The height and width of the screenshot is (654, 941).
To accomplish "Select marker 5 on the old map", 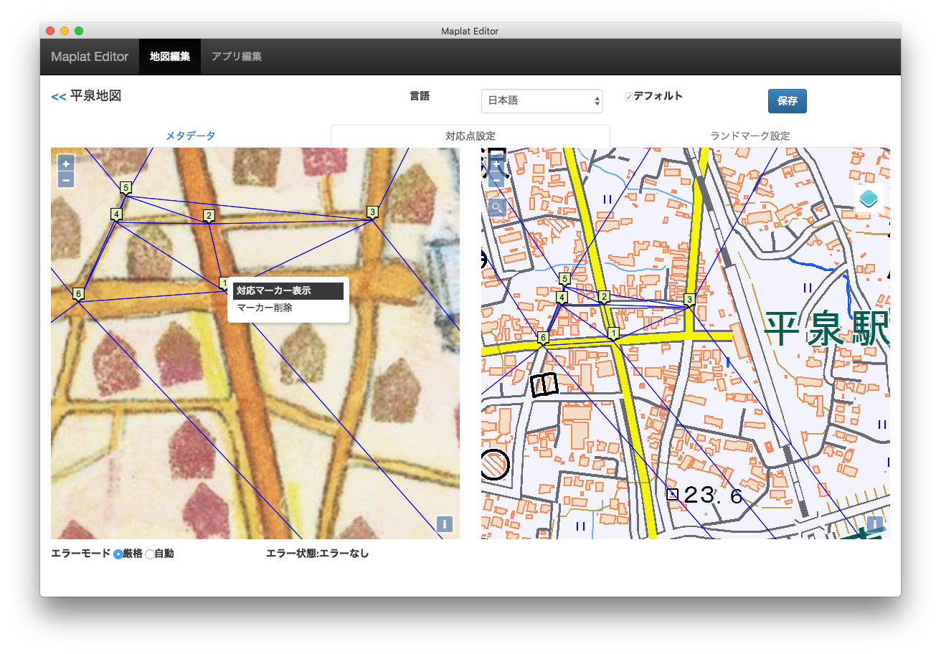I will [126, 189].
